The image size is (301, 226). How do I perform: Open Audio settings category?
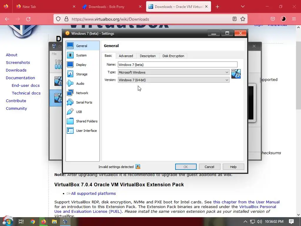83,84
